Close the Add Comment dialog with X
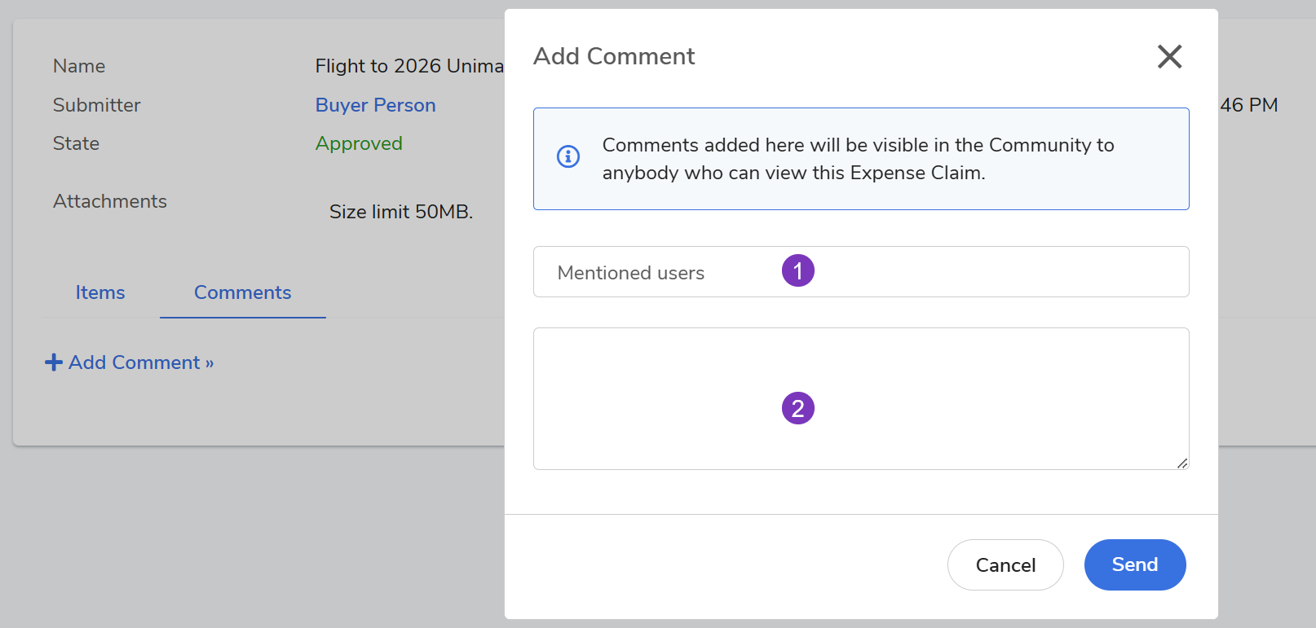The height and width of the screenshot is (628, 1316). [x=1169, y=56]
